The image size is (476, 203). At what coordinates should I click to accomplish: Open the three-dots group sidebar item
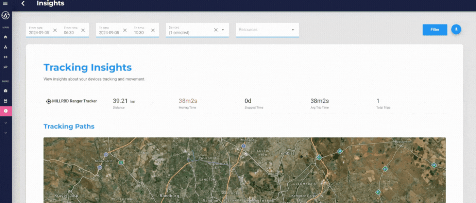pos(5,47)
